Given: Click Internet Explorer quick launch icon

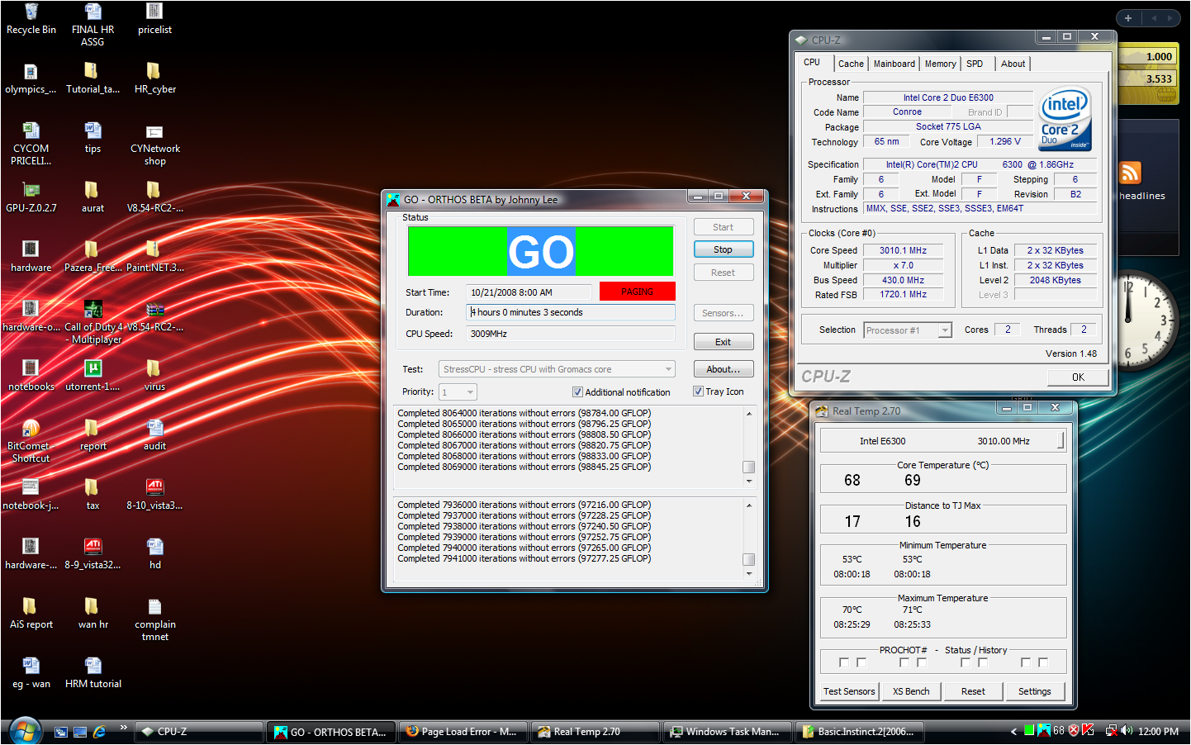Looking at the screenshot, I should click(100, 732).
